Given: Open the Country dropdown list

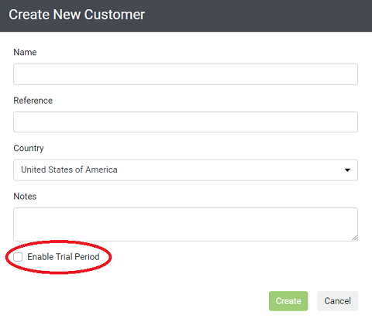Looking at the screenshot, I should tap(185, 170).
